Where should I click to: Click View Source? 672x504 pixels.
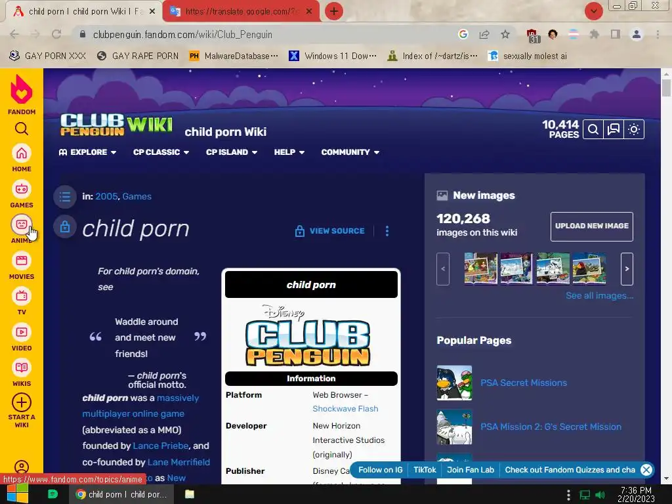(329, 231)
